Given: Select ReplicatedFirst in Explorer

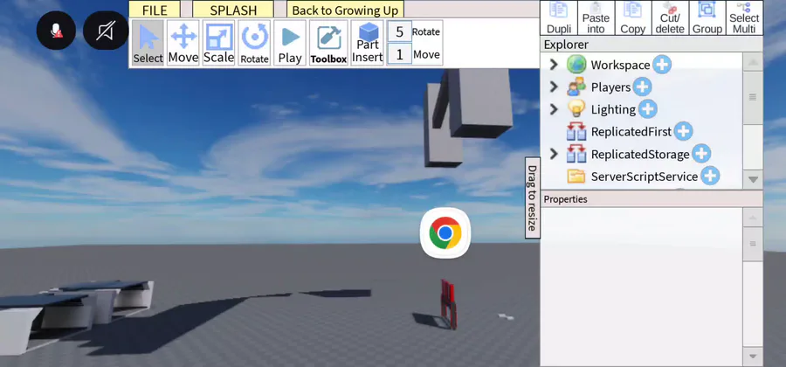Looking at the screenshot, I should point(631,132).
